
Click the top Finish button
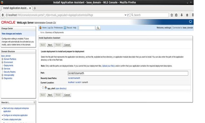pos(58,45)
